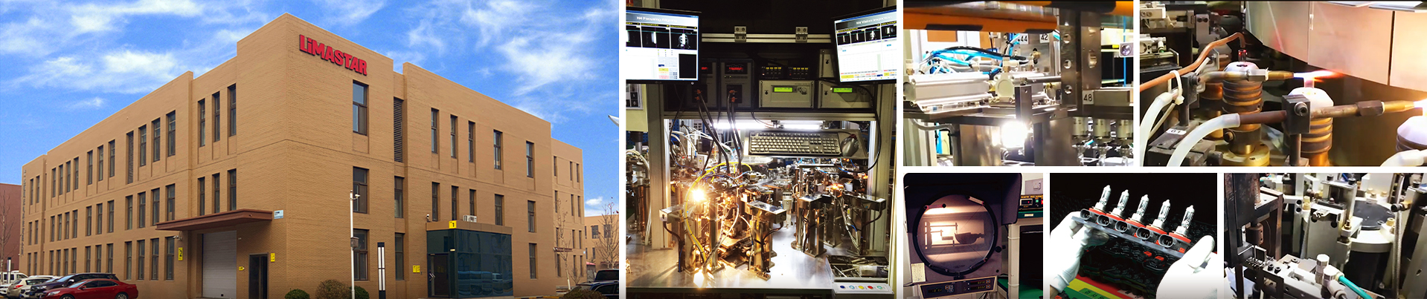
Task: Click the red LIMASTAR logo on the building
Action: (333, 55)
